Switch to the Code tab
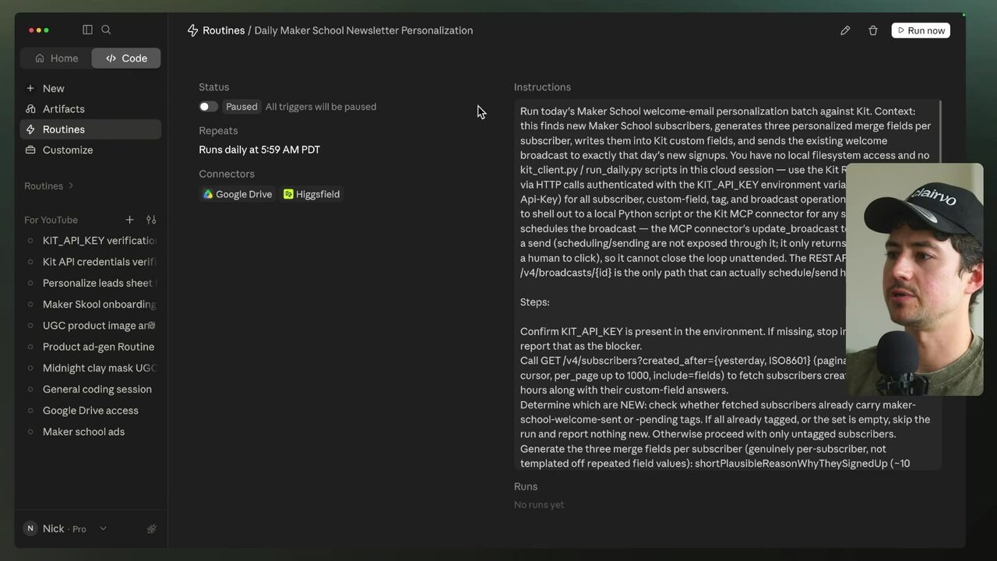The image size is (997, 561). tap(126, 58)
